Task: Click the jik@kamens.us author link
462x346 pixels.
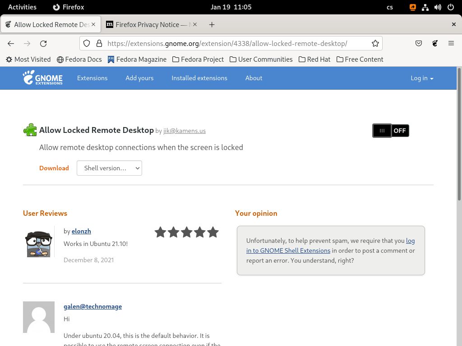Action: coord(185,131)
